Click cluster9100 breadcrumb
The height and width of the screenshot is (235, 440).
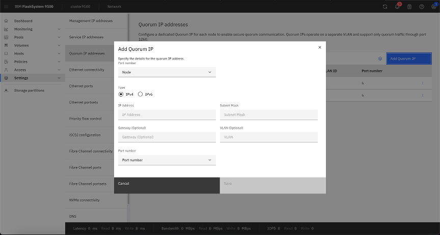coord(80,7)
